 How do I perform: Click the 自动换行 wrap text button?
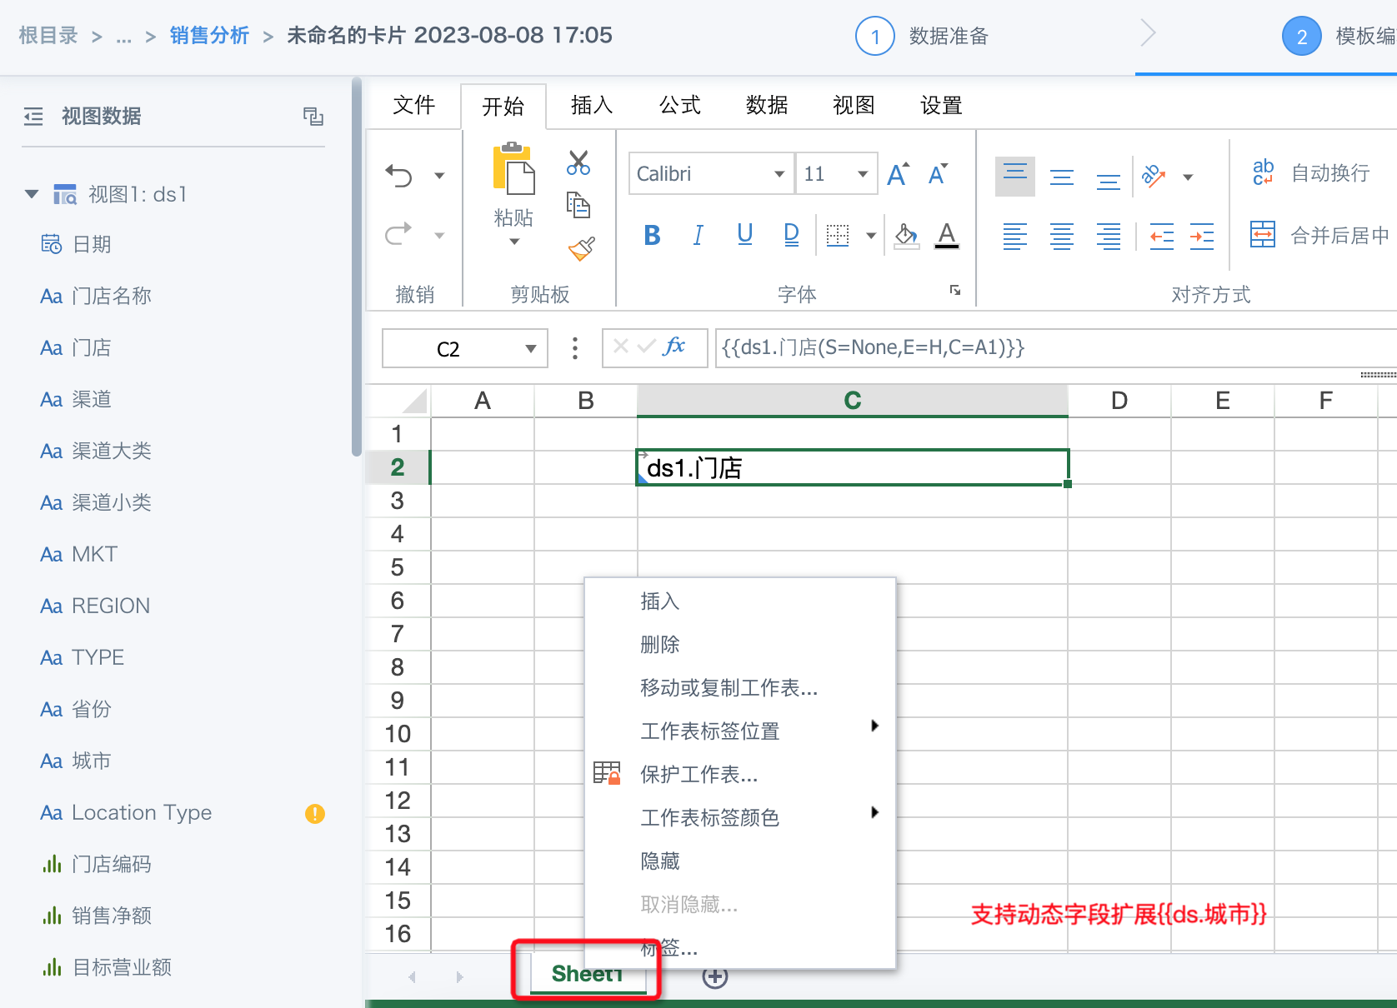(x=1310, y=173)
